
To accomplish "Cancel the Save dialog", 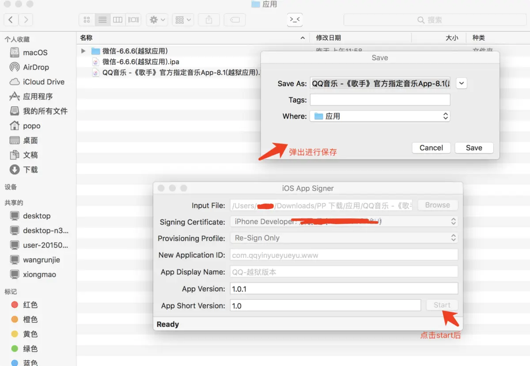I will click(x=431, y=148).
